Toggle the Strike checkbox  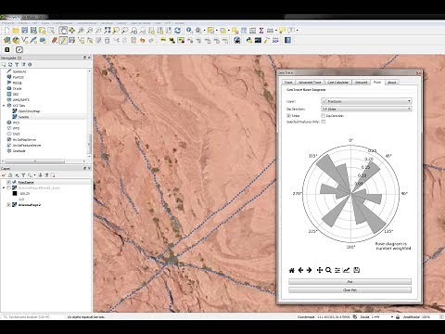tap(288, 116)
